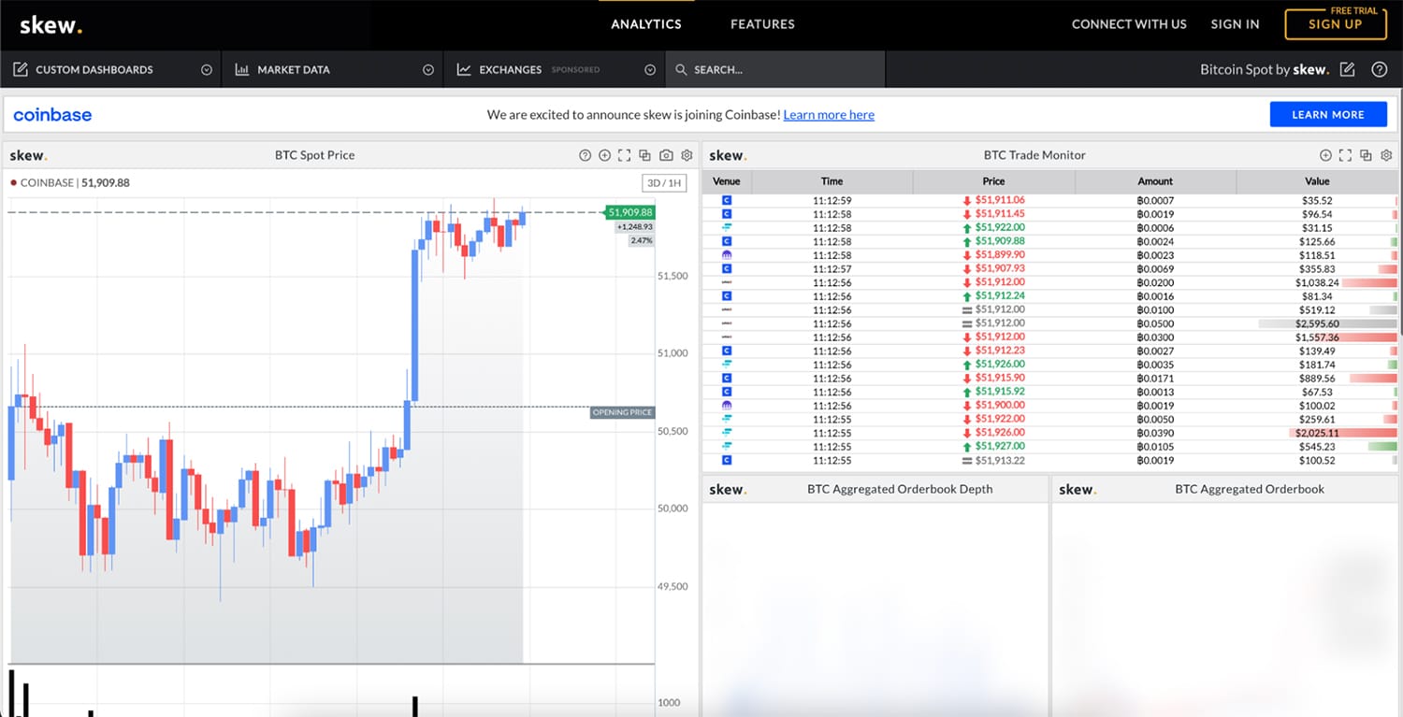Click the 11:12:59 time cell
1403x717 pixels.
[832, 200]
